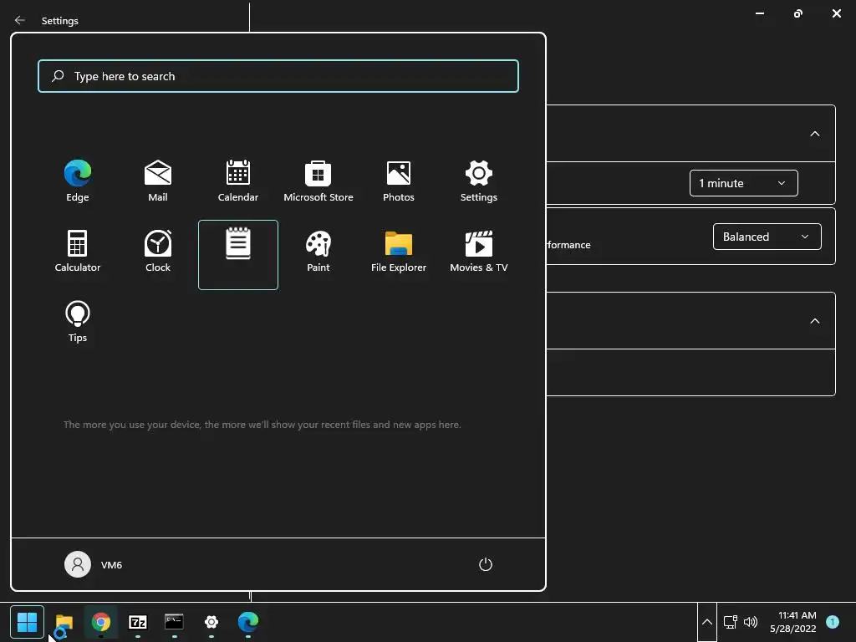
Task: Launch Microsoft Store from pinned apps
Action: click(x=318, y=181)
